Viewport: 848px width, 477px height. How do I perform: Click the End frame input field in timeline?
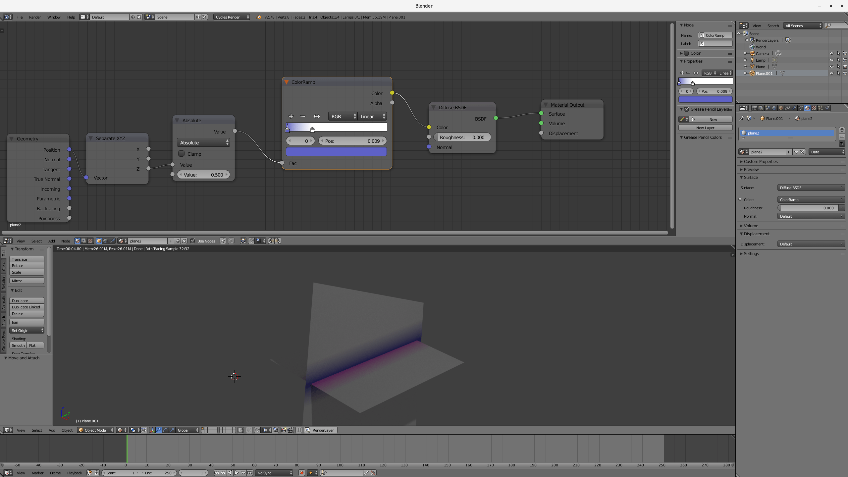pos(158,473)
